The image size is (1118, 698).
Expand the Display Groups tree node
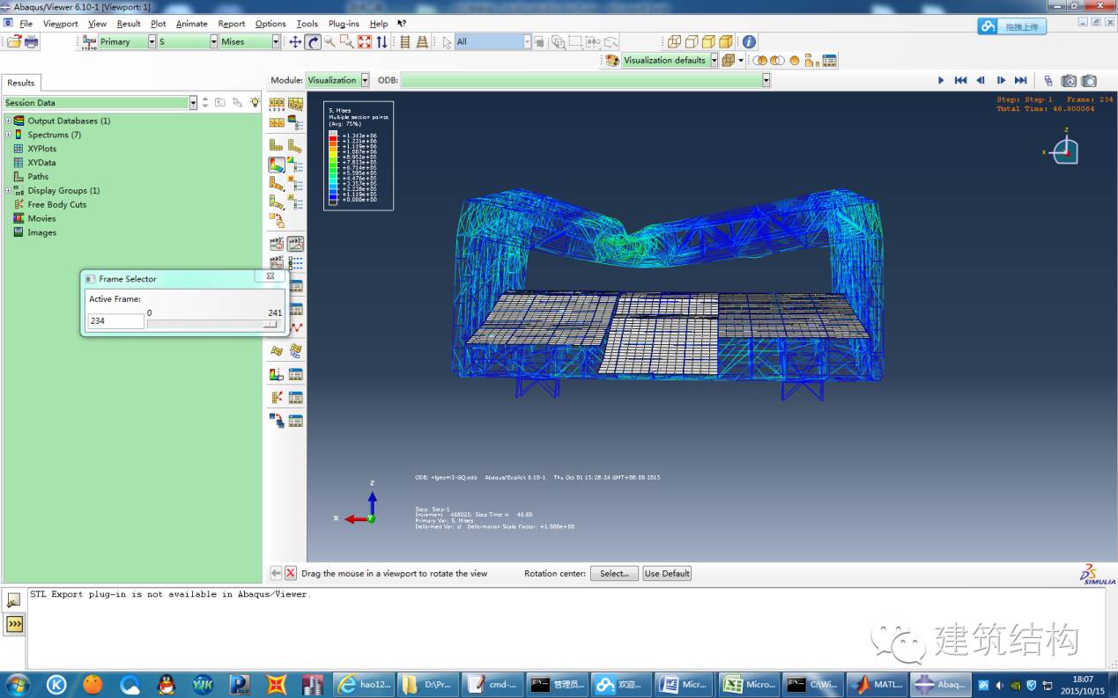[9, 190]
